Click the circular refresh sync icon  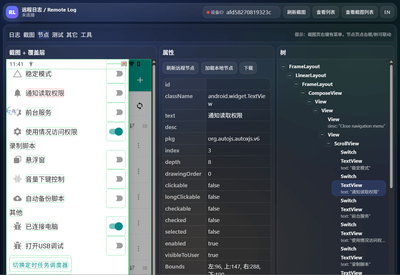140,106
